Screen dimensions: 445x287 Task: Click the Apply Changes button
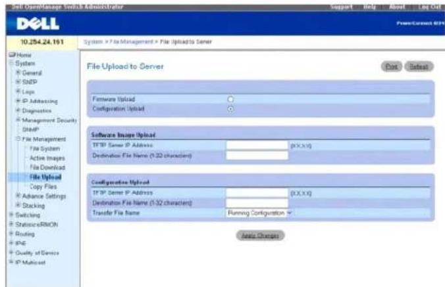coord(260,236)
